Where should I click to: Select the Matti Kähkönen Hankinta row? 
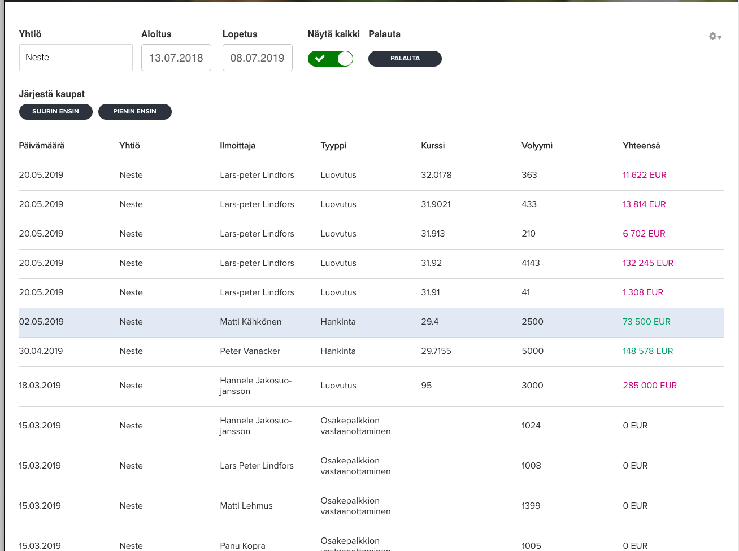tap(372, 322)
